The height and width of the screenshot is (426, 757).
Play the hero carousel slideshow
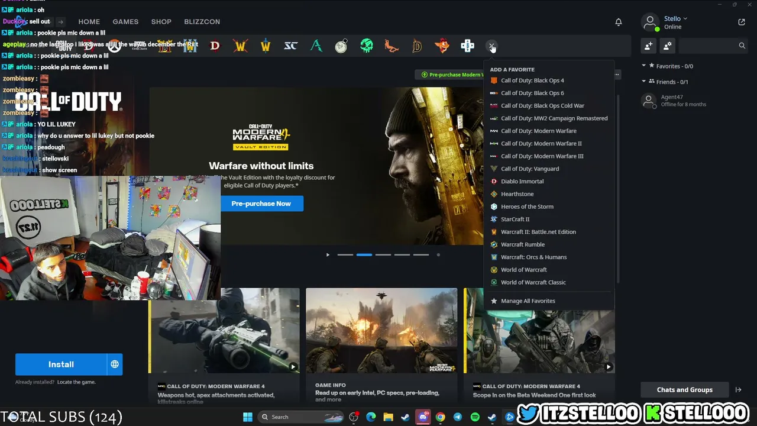328,255
